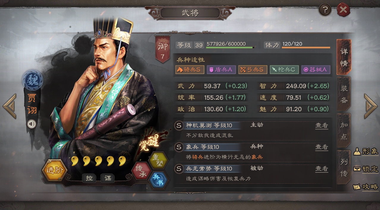
Task: Click the 御 7 red banner
Action: pyautogui.click(x=163, y=49)
